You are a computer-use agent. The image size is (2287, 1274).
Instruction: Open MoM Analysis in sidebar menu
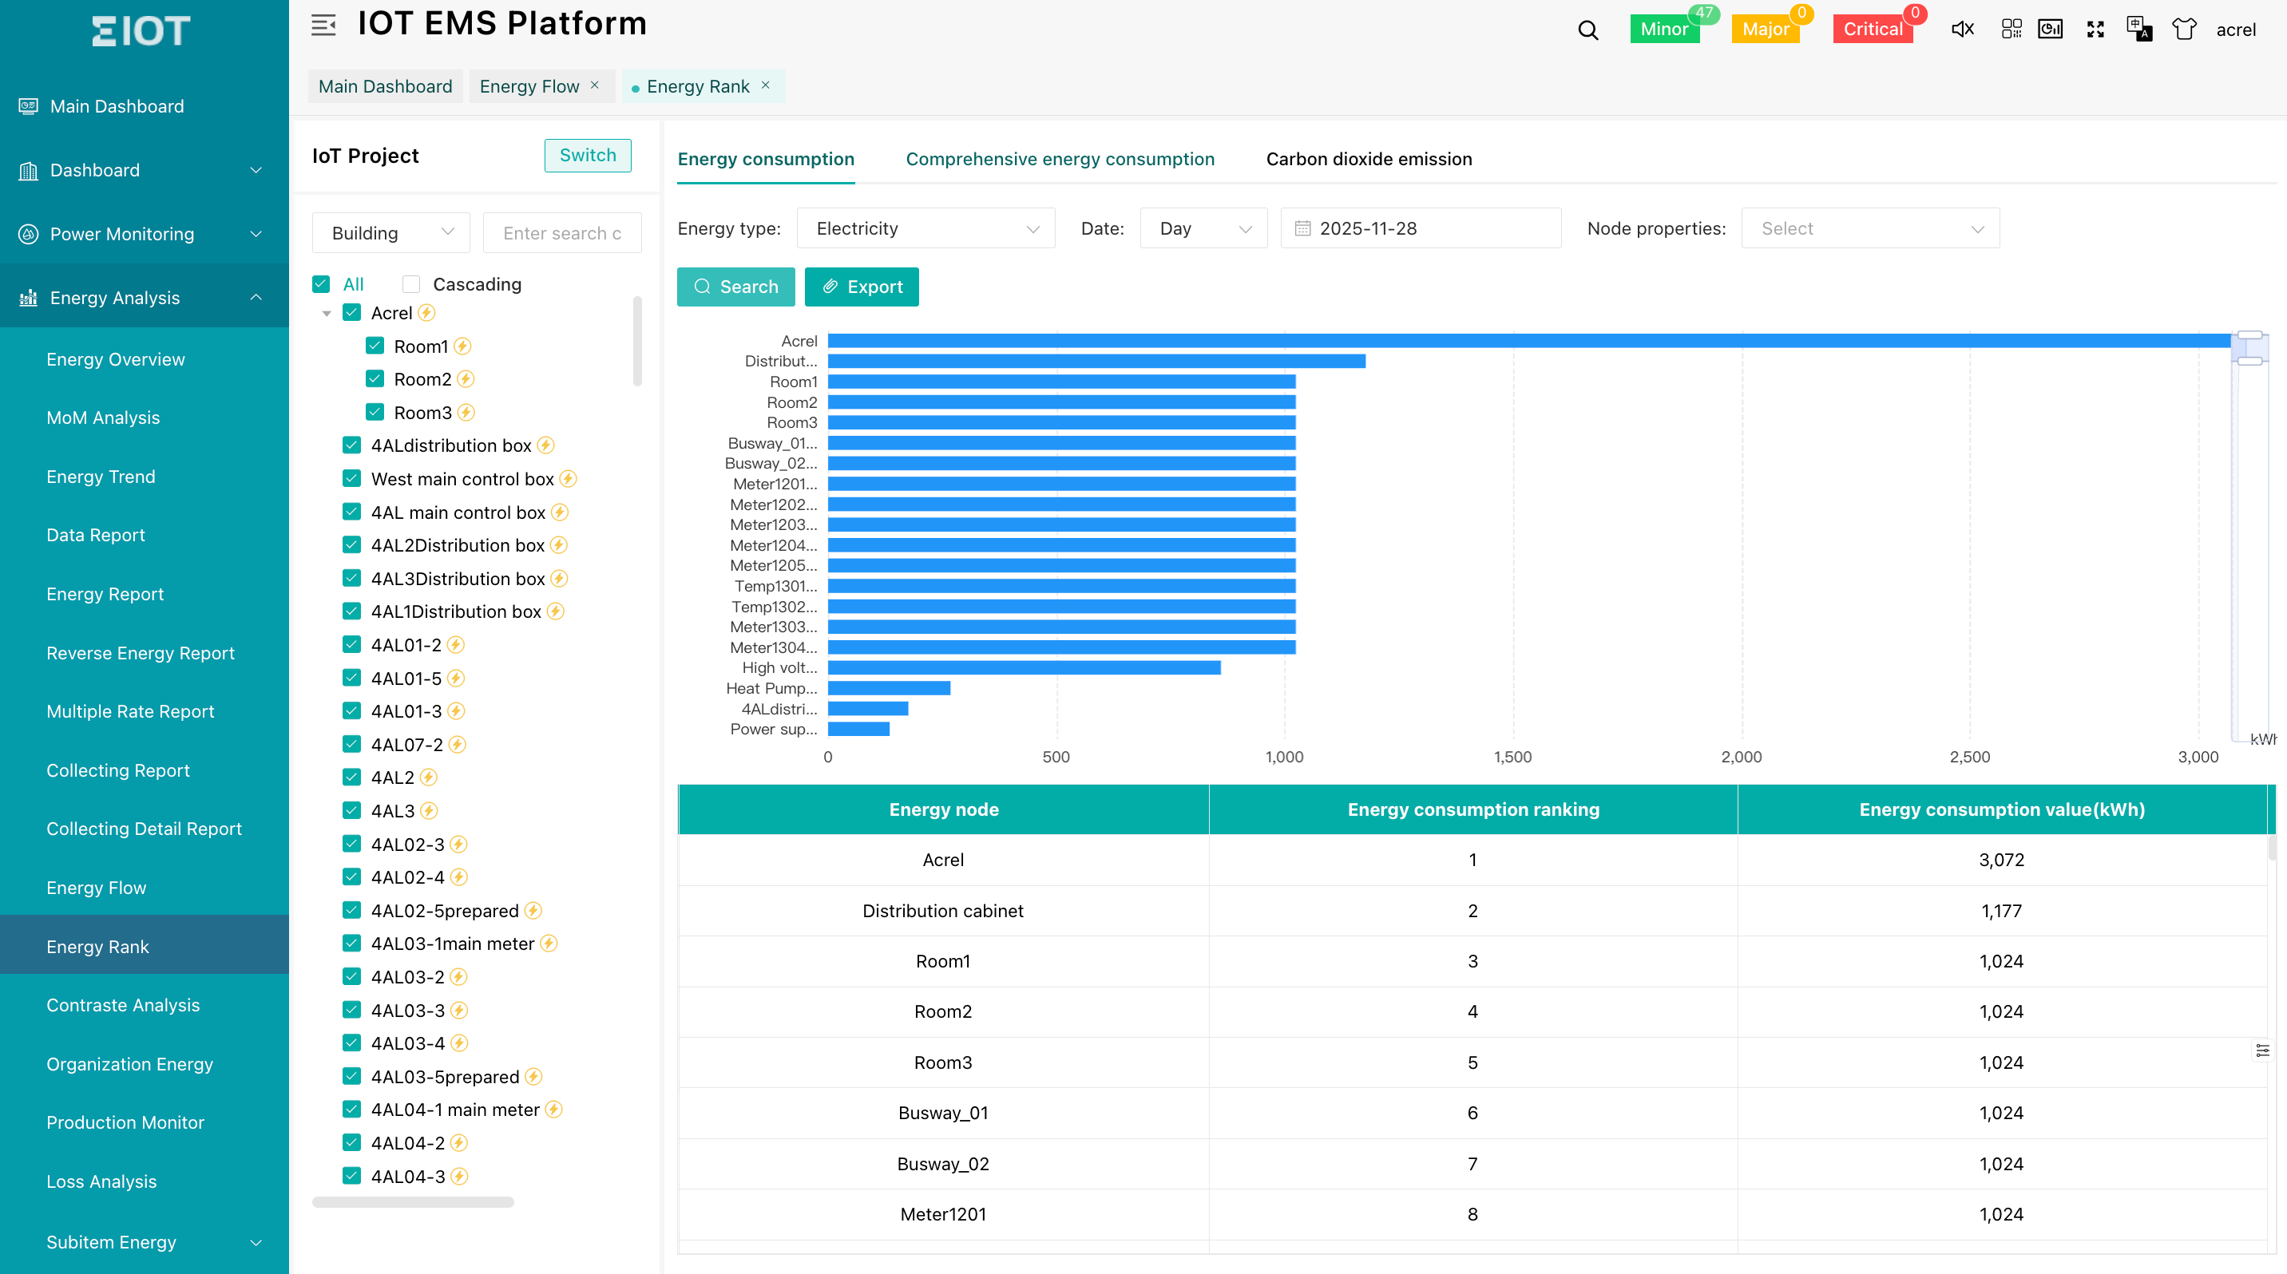pyautogui.click(x=103, y=417)
